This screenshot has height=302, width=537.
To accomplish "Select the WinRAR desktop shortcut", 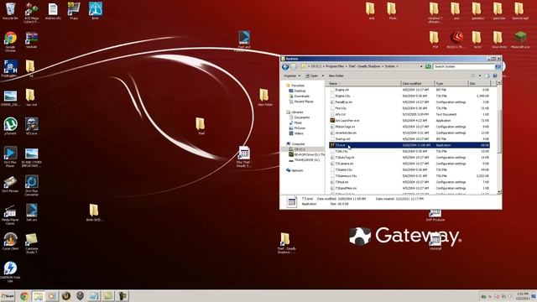I will (32, 39).
